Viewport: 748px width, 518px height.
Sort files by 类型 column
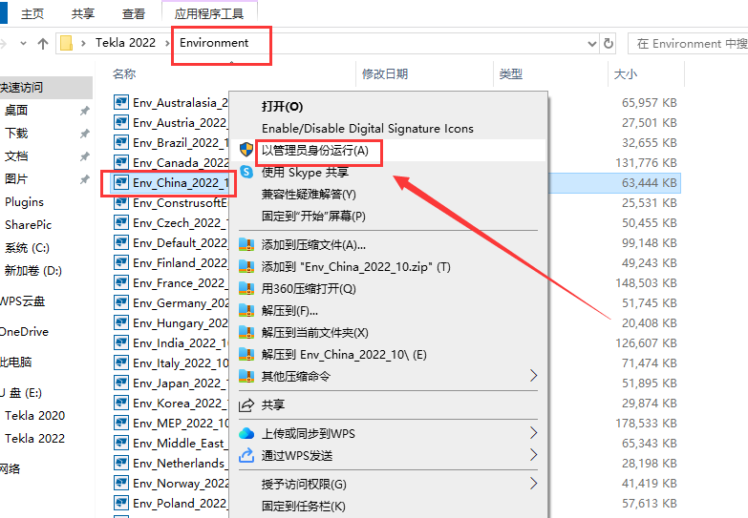coord(510,73)
